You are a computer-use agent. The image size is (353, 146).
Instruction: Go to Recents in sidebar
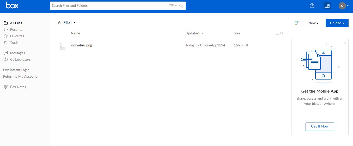coord(16,29)
